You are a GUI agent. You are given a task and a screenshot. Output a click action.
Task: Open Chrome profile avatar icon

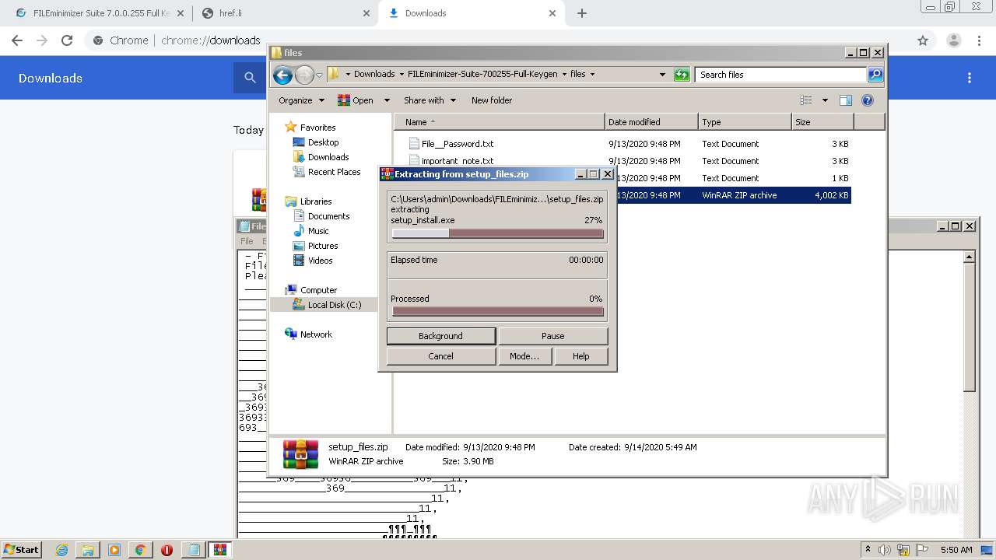pos(954,40)
